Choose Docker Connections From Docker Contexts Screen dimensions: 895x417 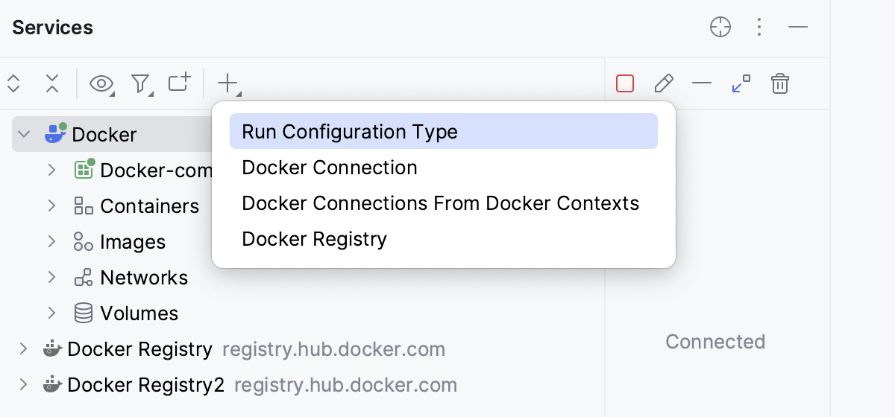pyautogui.click(x=440, y=203)
